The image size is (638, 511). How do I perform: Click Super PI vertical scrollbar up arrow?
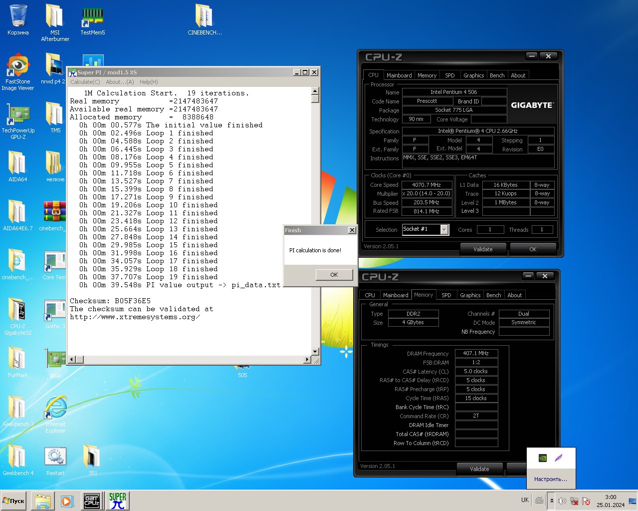coord(315,91)
